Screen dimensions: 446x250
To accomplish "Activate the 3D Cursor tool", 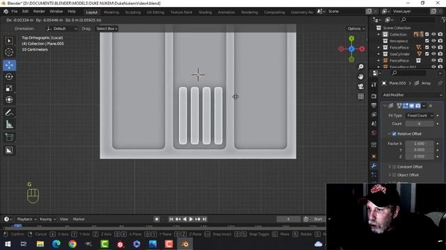I will (x=9, y=52).
